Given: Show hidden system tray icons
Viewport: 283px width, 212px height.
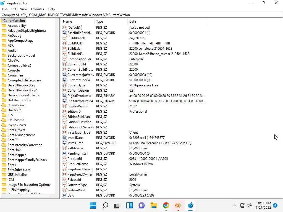Looking at the screenshot, I should pyautogui.click(x=235, y=205).
